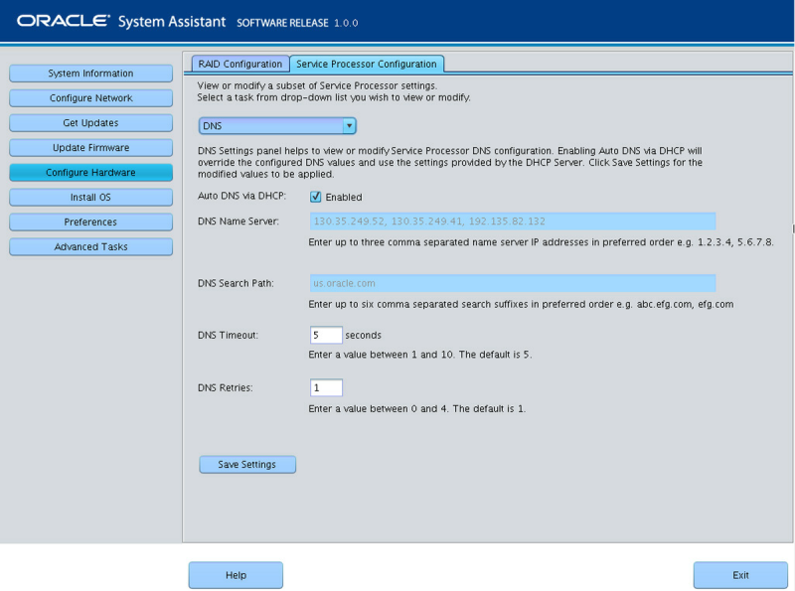Viewport: 795px width, 591px height.
Task: Open the System Information section
Action: click(x=90, y=73)
